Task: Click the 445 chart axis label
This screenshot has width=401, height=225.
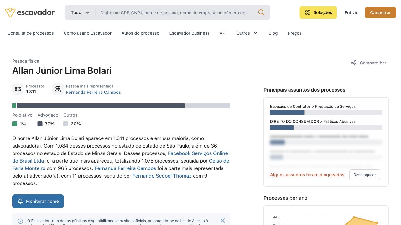Action: pos(276,217)
